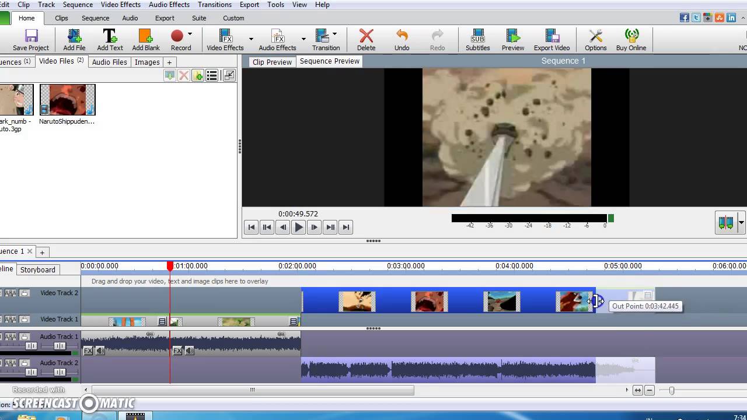The image size is (747, 420).
Task: Switch to the Clip Preview tab
Action: click(x=272, y=62)
